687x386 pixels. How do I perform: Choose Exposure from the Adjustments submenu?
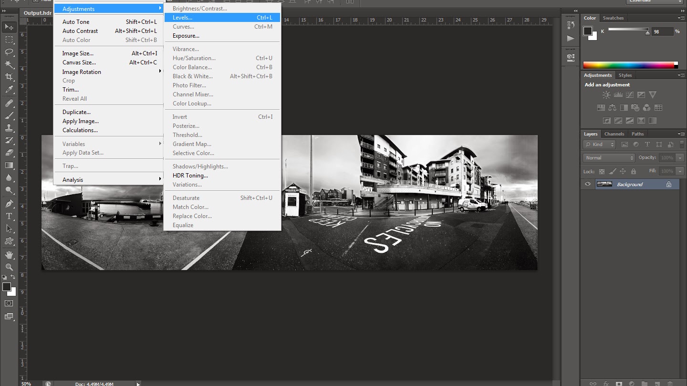click(x=222, y=36)
